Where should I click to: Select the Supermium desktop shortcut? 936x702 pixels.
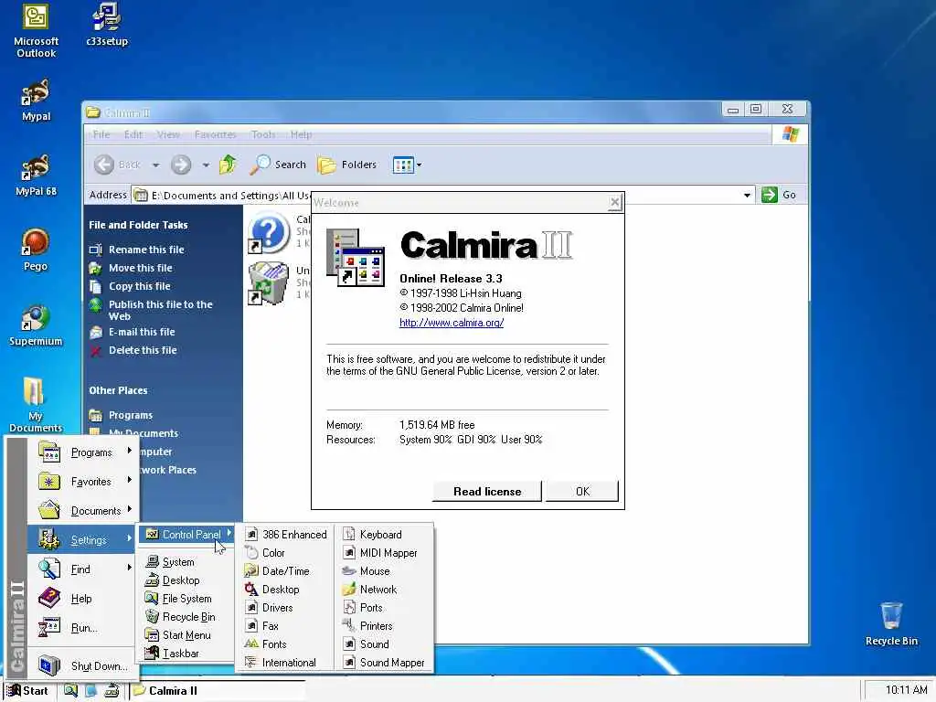(x=36, y=325)
